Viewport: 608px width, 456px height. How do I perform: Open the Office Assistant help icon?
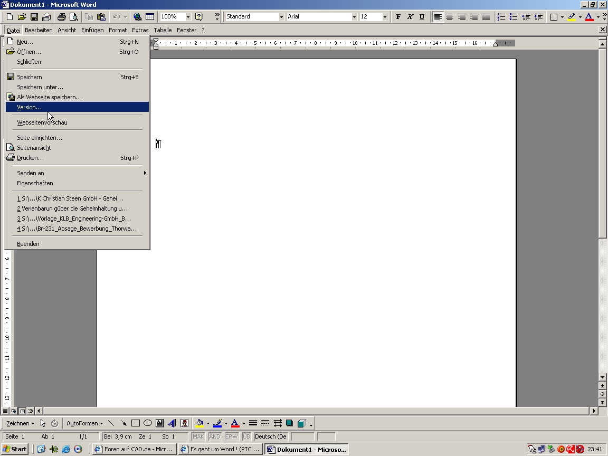(x=199, y=17)
